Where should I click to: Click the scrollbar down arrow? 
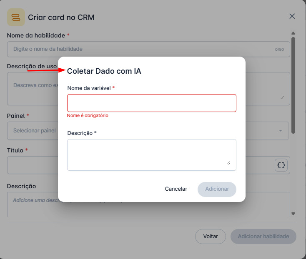[x=293, y=214]
